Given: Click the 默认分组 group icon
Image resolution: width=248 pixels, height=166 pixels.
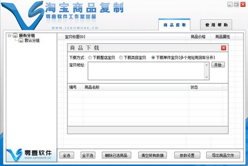Looking at the screenshot, I should [21, 40].
